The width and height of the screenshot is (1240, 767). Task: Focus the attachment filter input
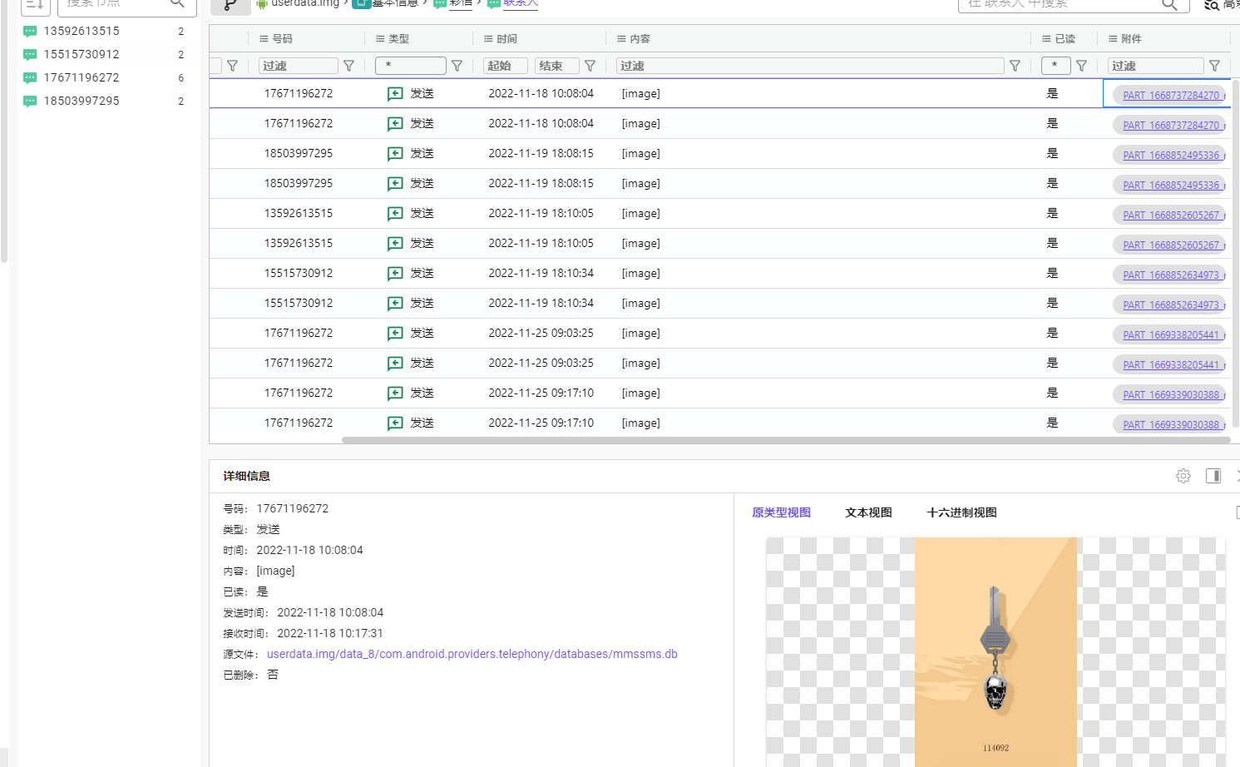pyautogui.click(x=1156, y=66)
